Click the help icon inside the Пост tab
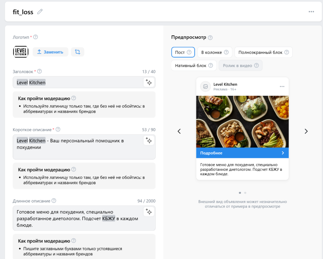 [189, 52]
